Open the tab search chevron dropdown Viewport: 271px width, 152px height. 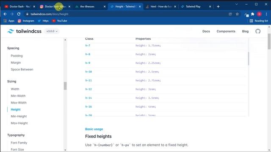[237, 4]
